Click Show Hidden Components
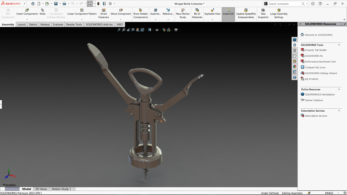 coord(140,14)
